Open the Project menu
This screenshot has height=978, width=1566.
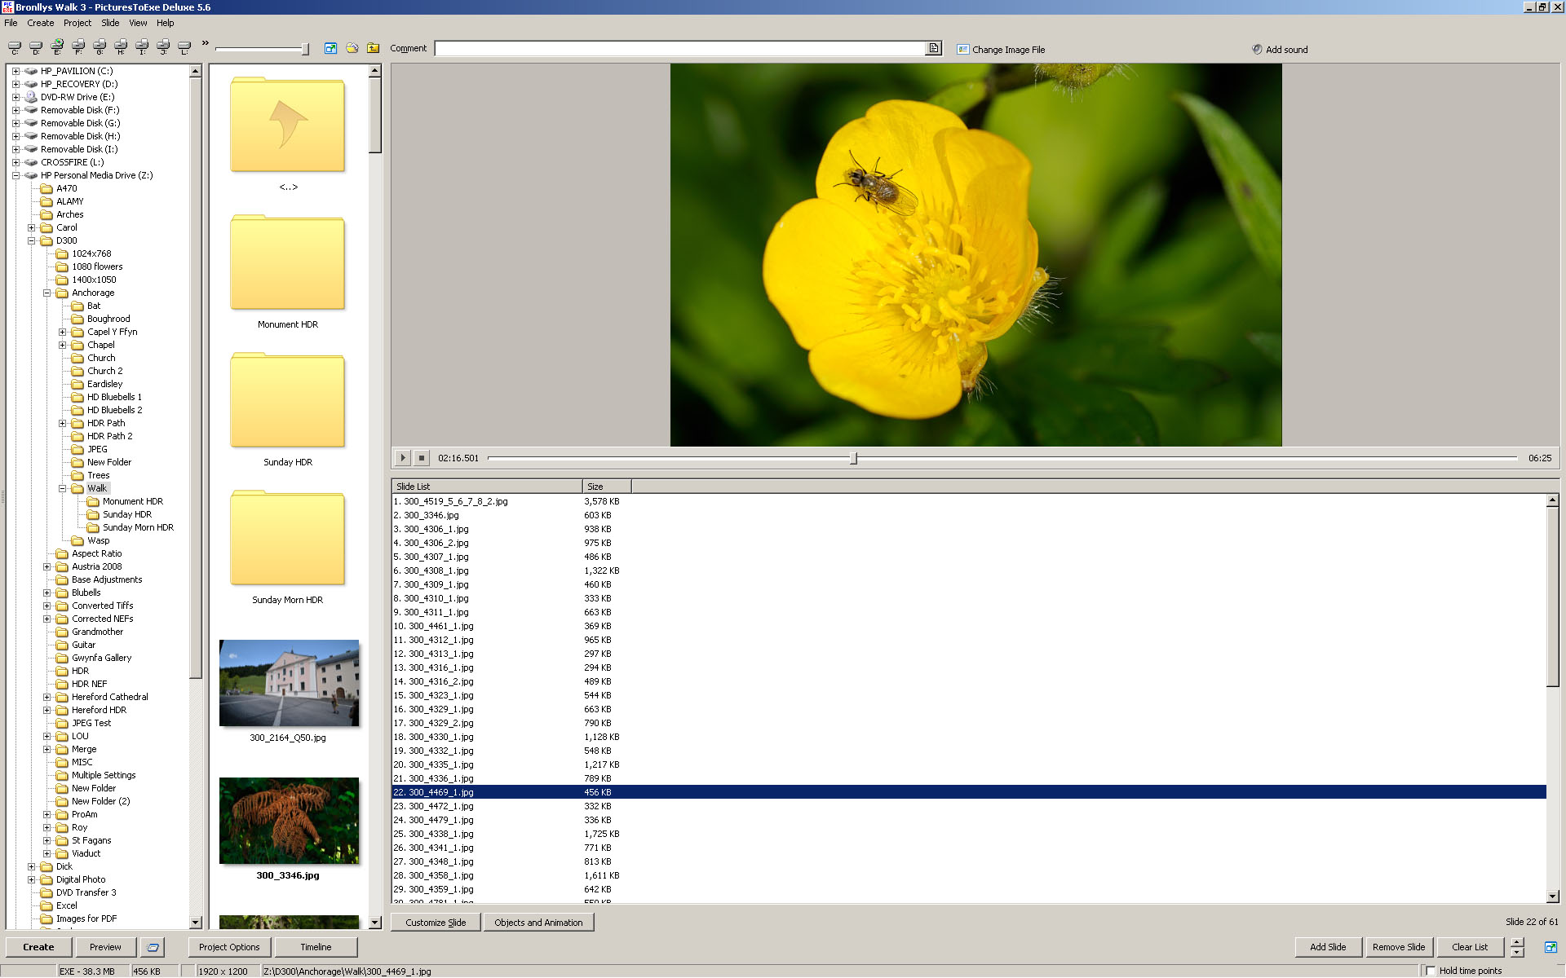pos(77,23)
